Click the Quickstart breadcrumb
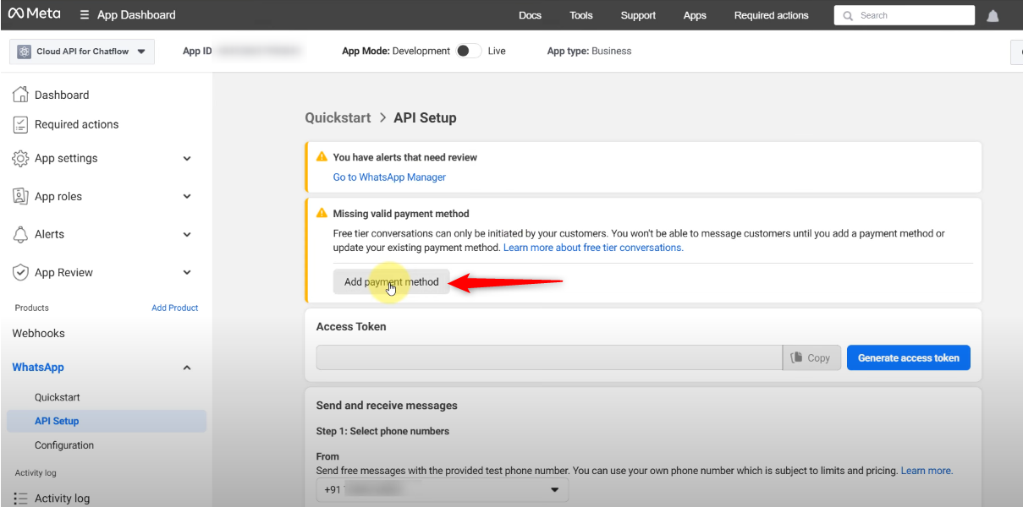 (x=338, y=117)
